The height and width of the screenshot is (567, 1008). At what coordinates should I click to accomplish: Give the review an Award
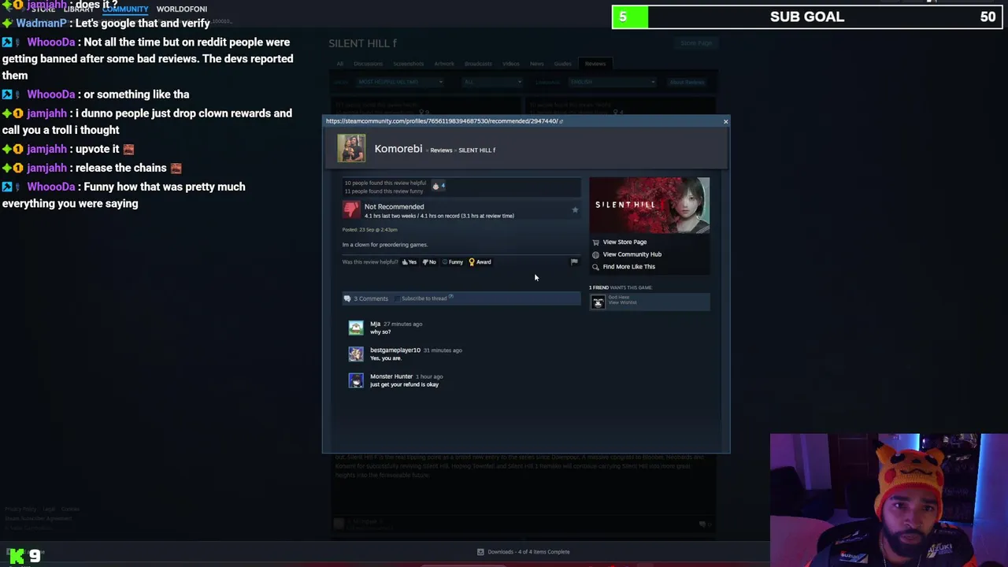pyautogui.click(x=480, y=262)
